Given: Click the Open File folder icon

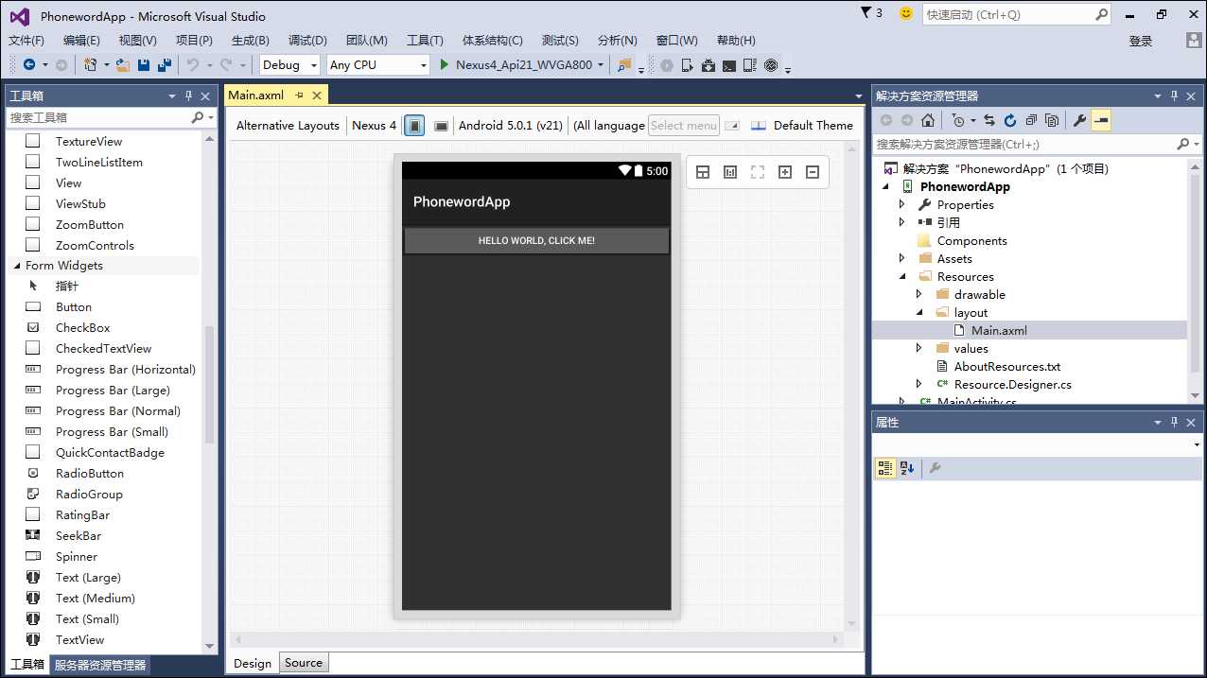Looking at the screenshot, I should tap(123, 65).
